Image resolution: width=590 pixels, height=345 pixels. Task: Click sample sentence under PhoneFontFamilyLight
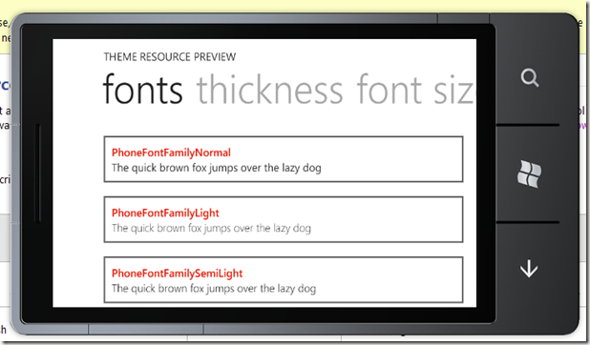pyautogui.click(x=211, y=228)
